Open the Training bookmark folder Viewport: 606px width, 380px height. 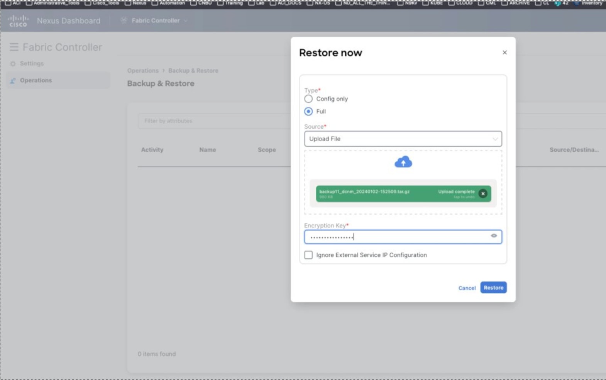(230, 3)
